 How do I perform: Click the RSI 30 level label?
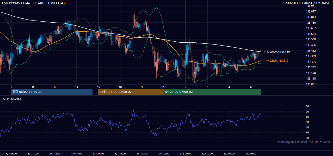(307, 132)
